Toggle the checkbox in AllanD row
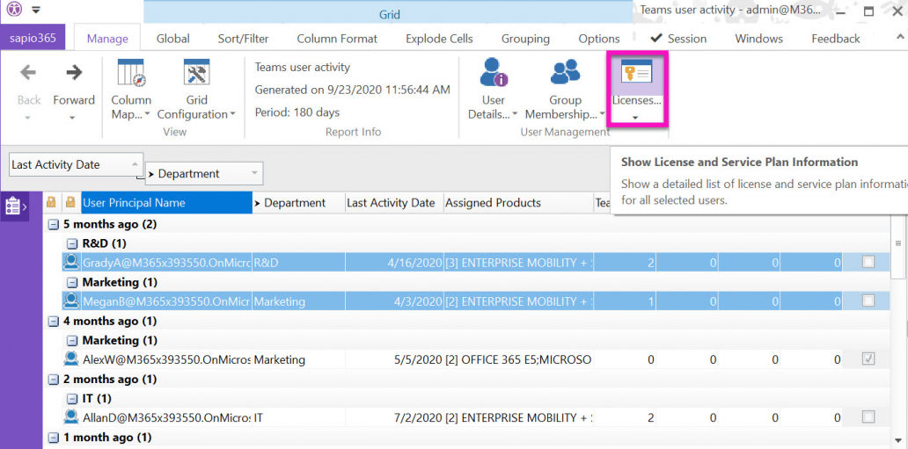 click(x=868, y=416)
